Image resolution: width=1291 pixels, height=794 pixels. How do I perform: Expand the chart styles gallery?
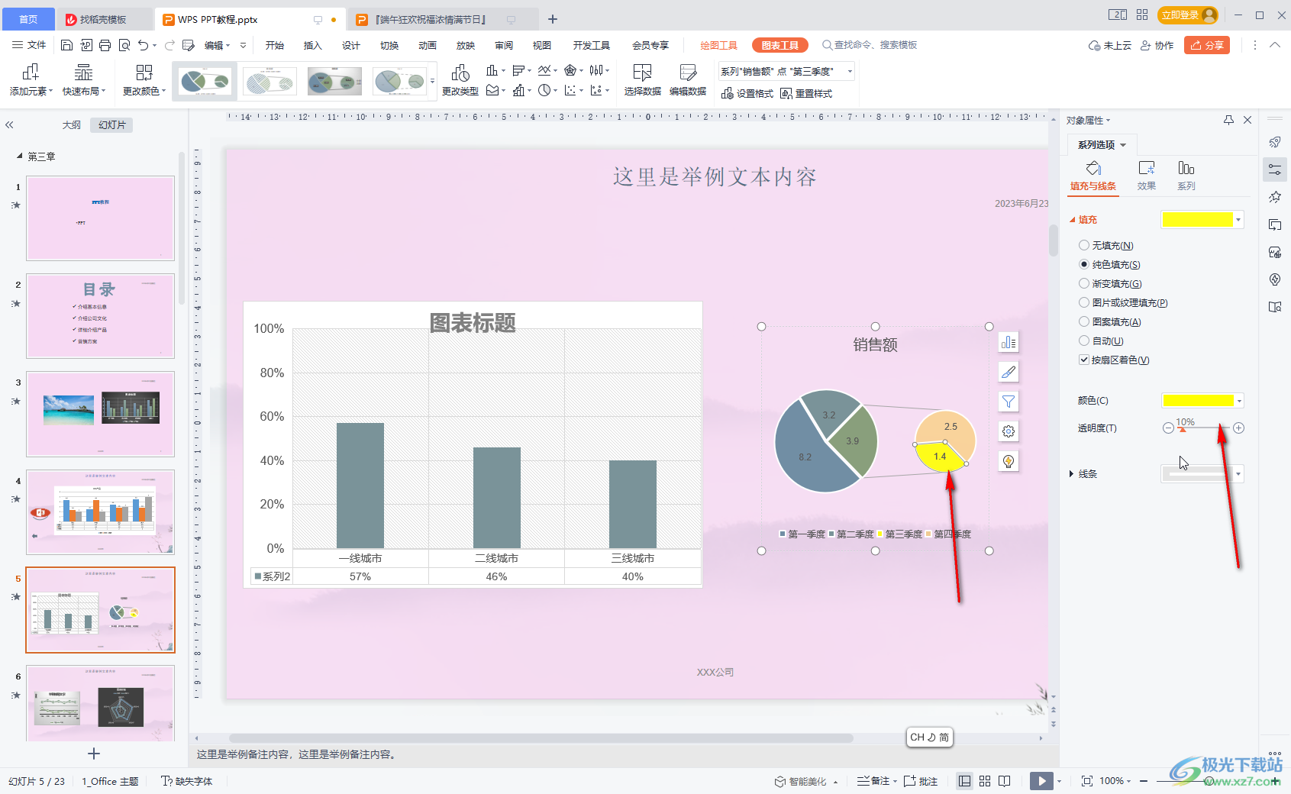[x=433, y=81]
